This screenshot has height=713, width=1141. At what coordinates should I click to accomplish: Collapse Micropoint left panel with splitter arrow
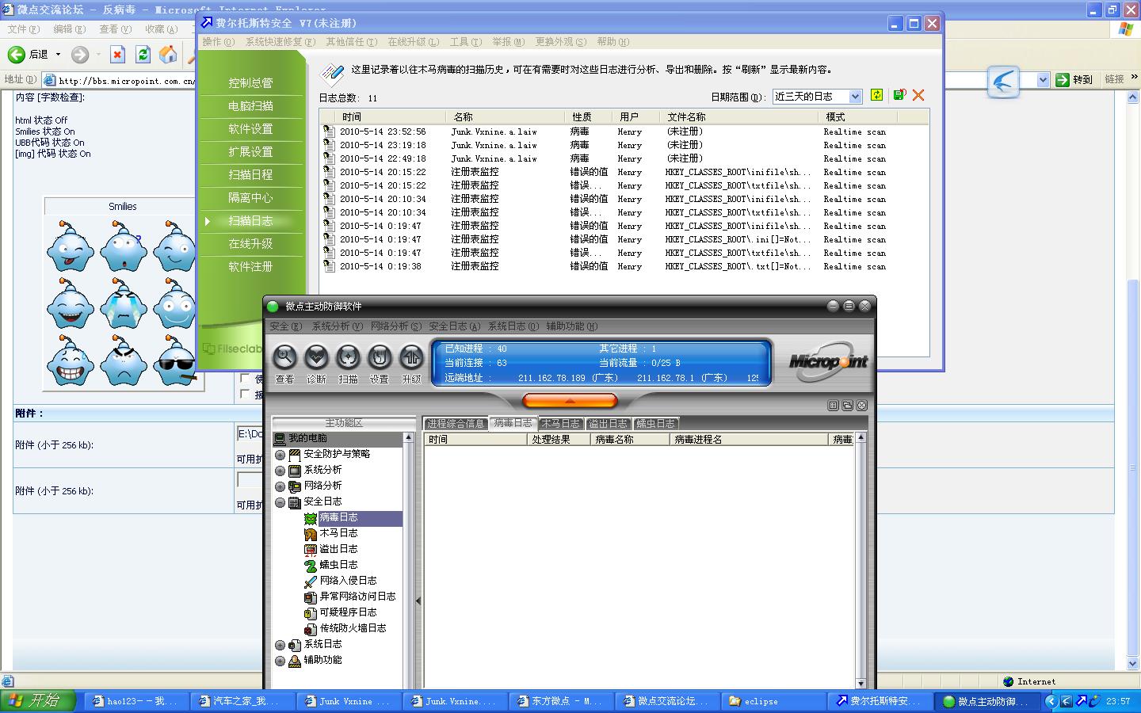(418, 601)
